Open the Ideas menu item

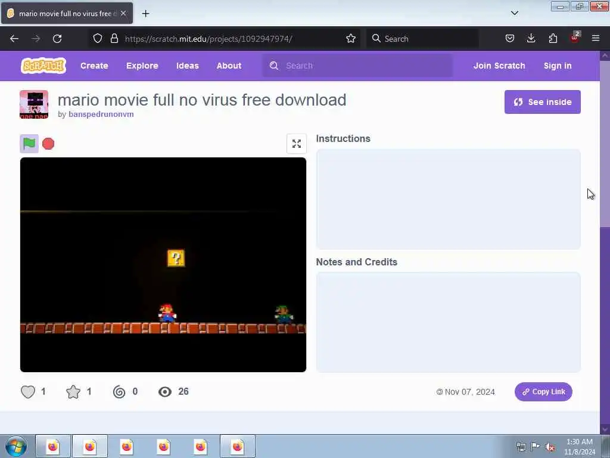tap(188, 66)
